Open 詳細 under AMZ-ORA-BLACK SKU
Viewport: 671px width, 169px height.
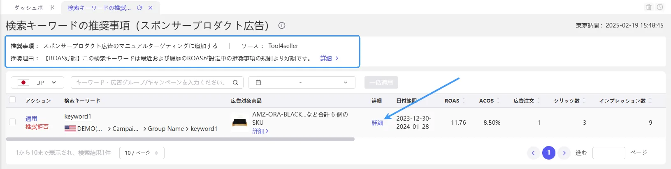tap(260, 131)
